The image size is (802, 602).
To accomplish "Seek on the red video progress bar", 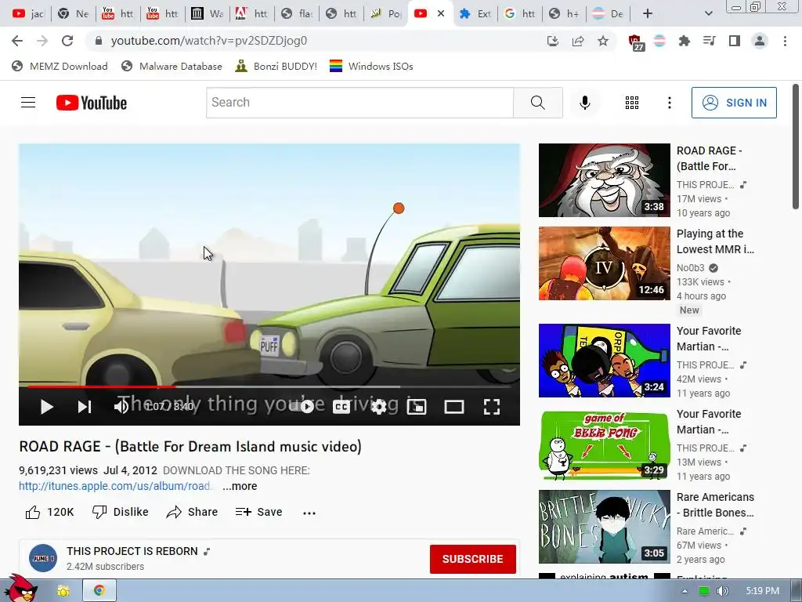I will pos(269,387).
